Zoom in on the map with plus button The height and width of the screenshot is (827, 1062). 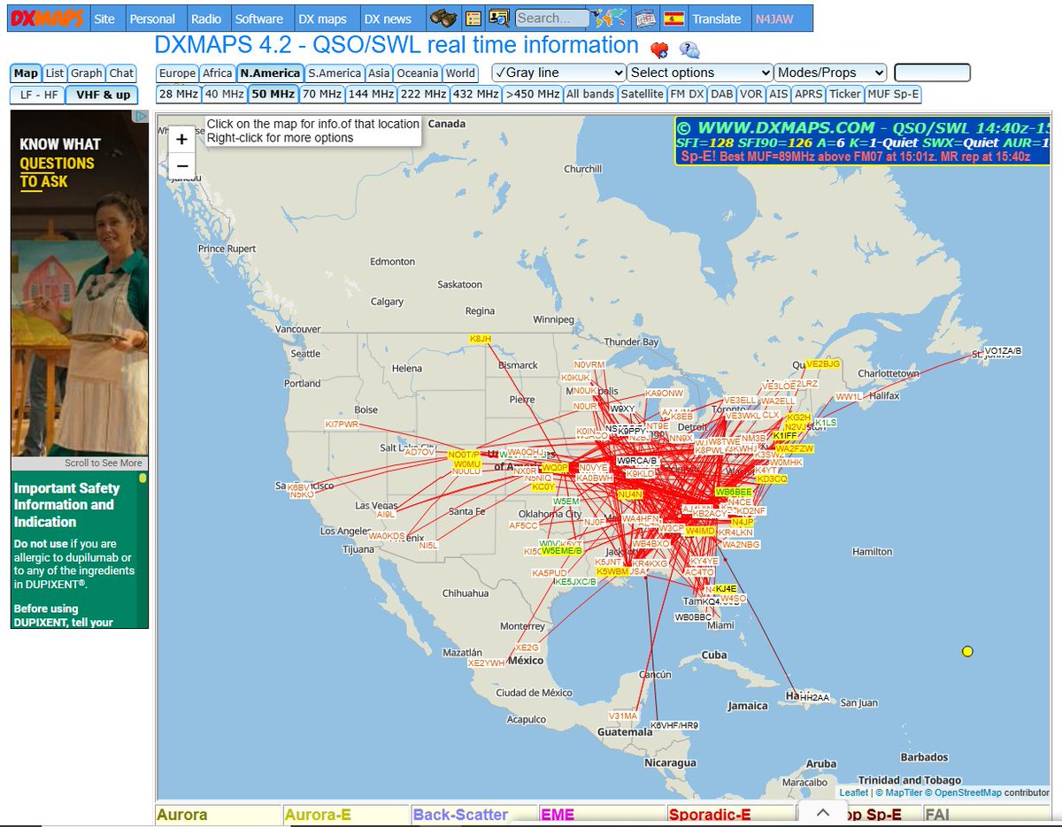pos(181,139)
